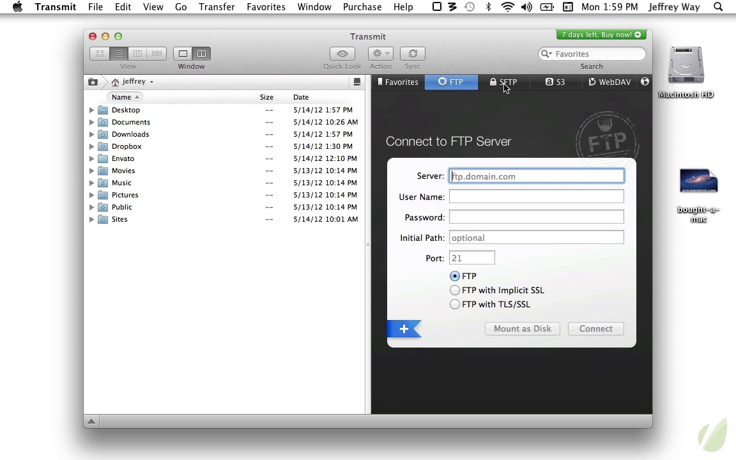
Task: Click the Downloads folder icon
Action: pyautogui.click(x=103, y=134)
